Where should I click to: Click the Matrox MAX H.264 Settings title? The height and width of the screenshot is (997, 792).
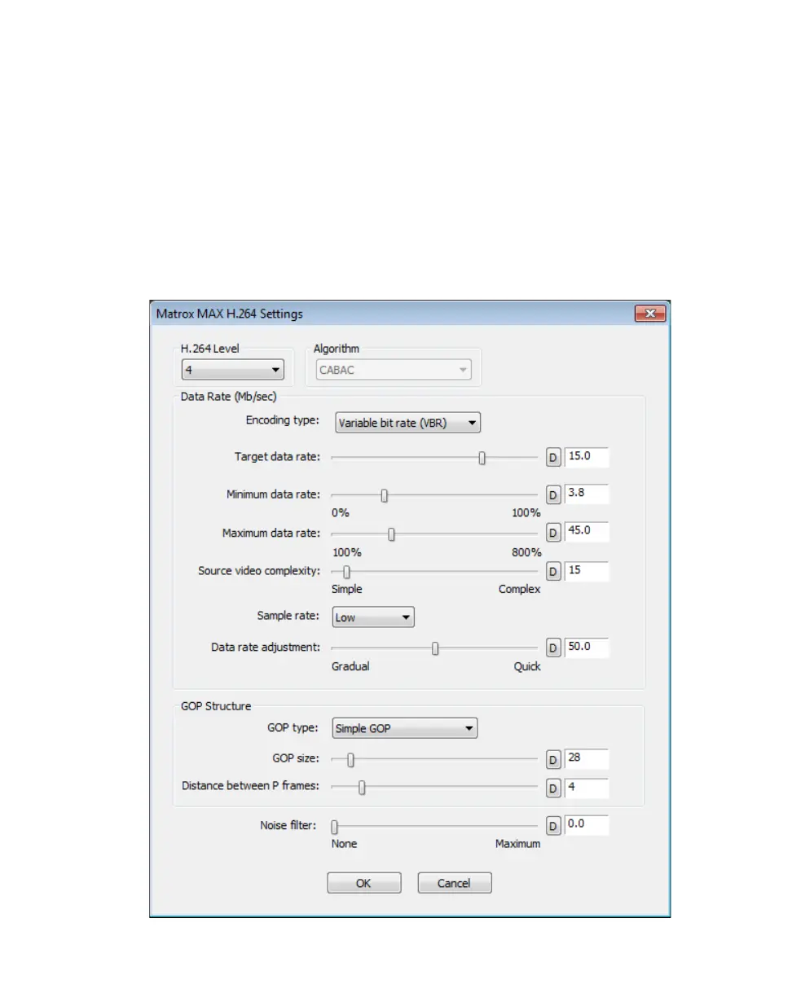tap(230, 314)
